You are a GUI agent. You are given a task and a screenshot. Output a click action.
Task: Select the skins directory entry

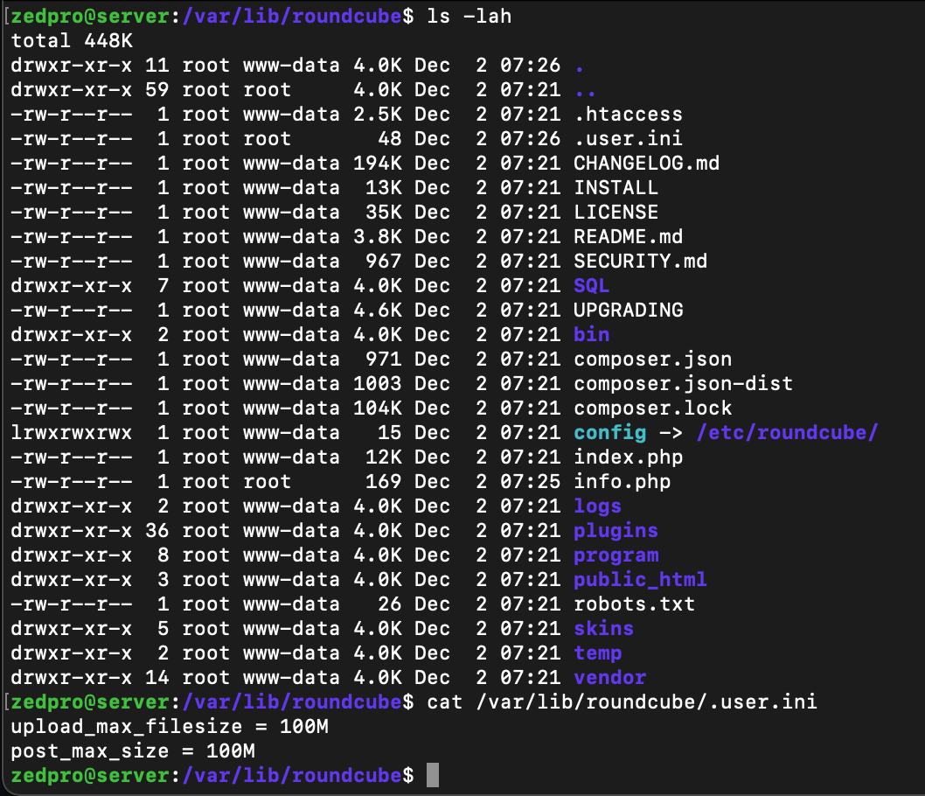[x=603, y=628]
